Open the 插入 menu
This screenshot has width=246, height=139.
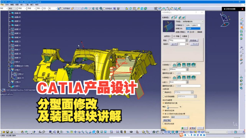tap(22, 5)
